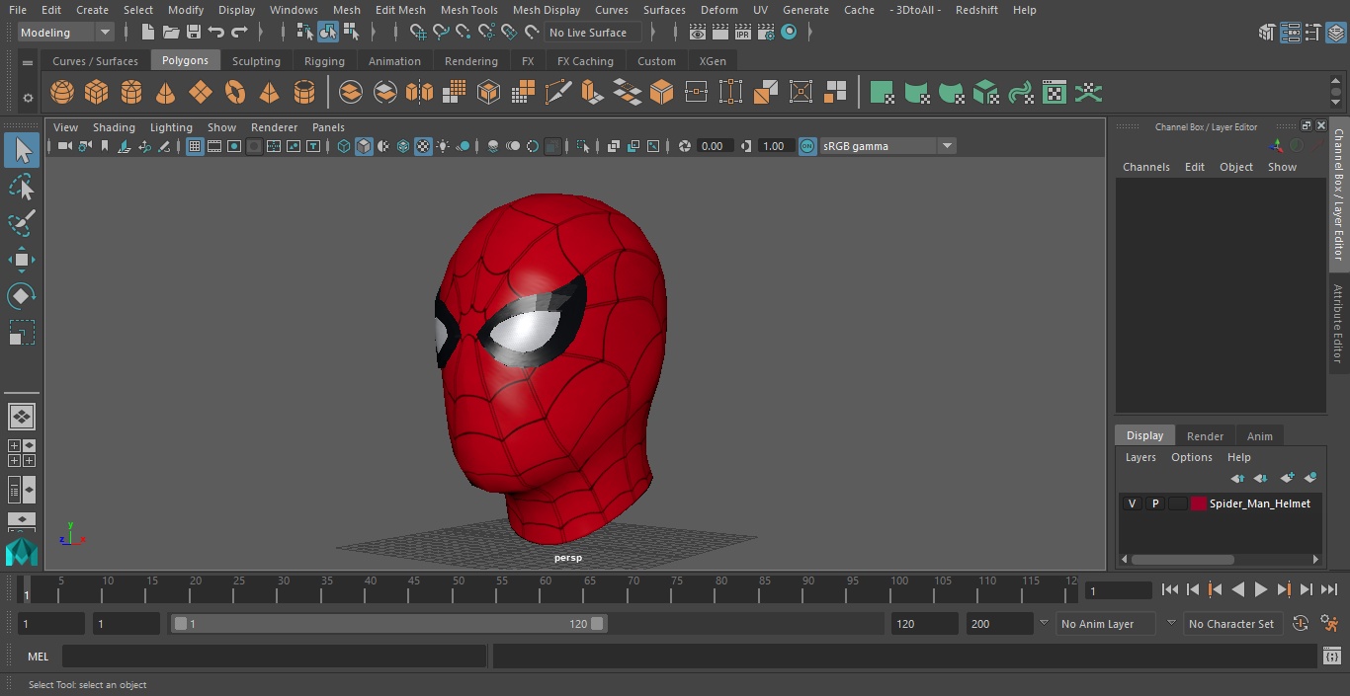The height and width of the screenshot is (696, 1350).
Task: Play animation forward
Action: point(1261,589)
